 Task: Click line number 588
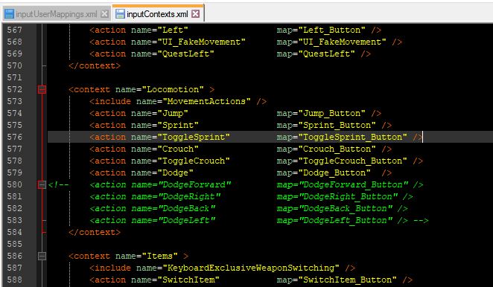point(15,280)
